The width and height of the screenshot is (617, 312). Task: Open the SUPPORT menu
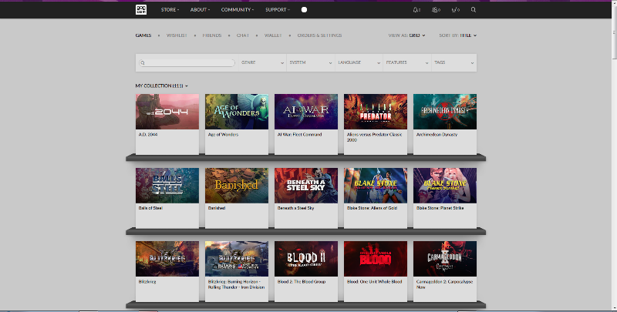278,10
